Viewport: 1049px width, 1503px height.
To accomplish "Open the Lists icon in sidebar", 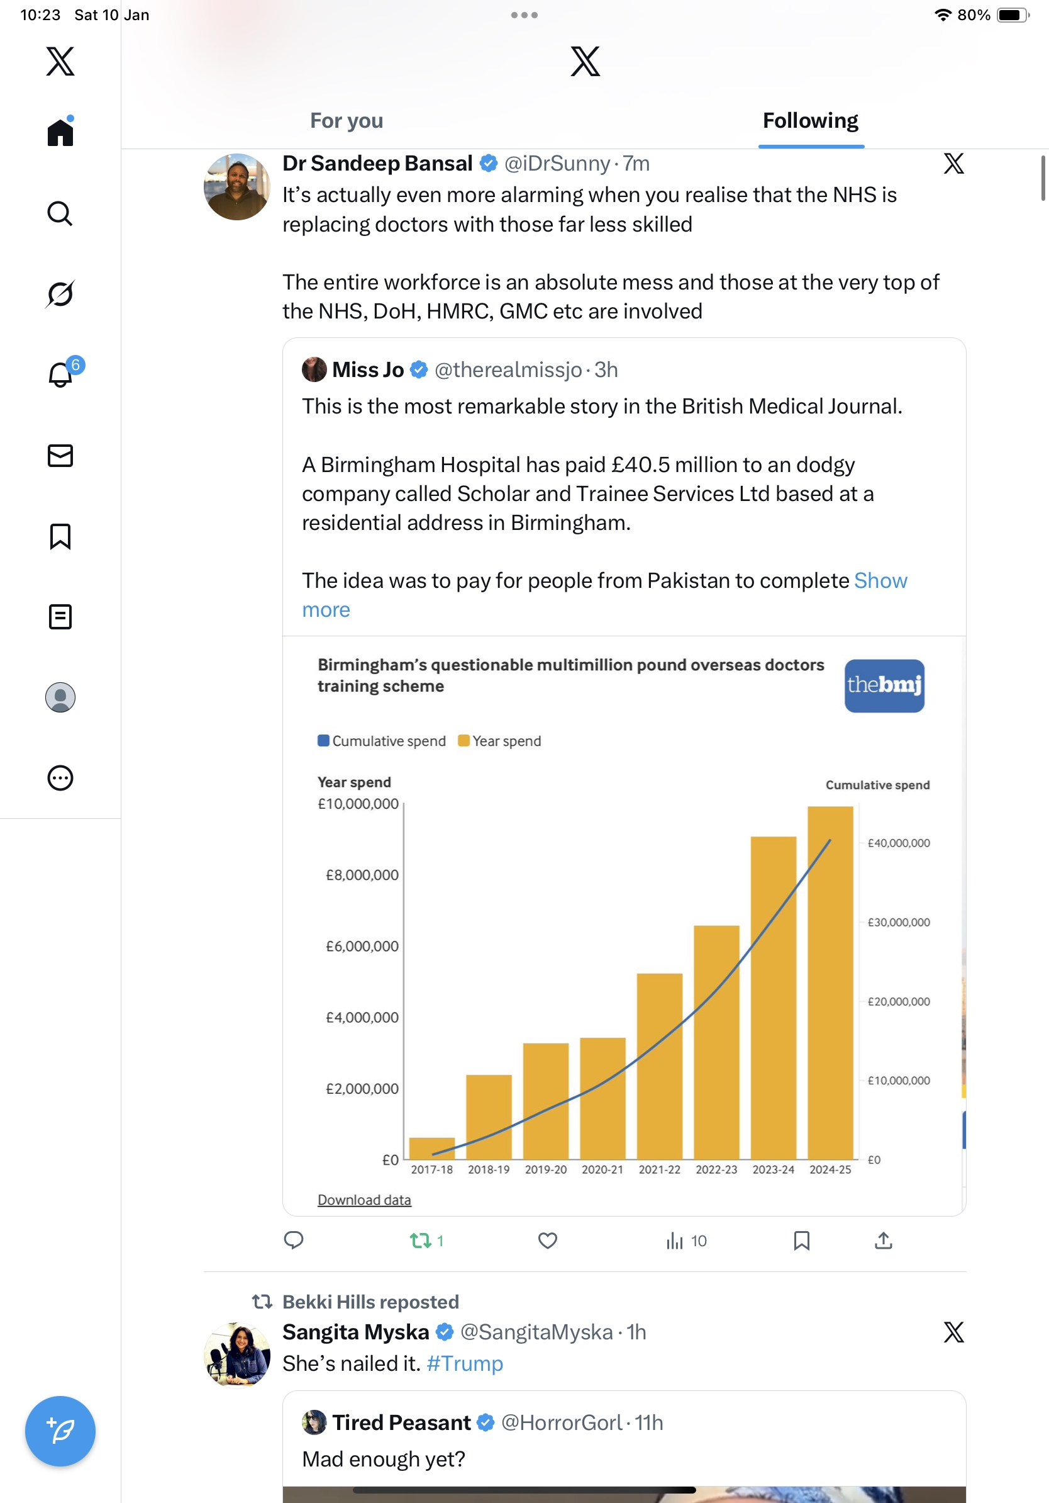I will coord(60,617).
